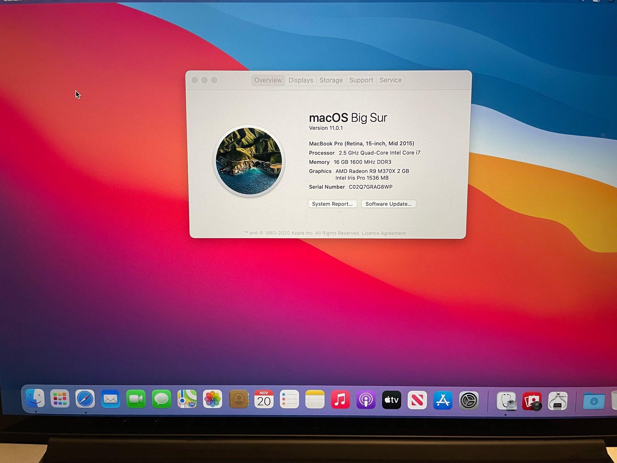Launch Music from the Dock

(x=340, y=399)
